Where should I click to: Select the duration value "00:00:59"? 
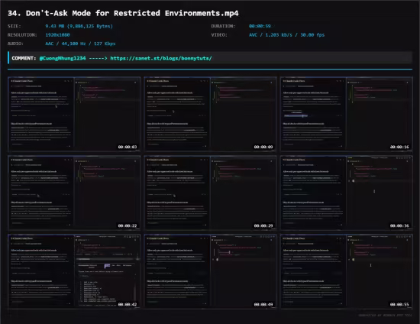point(260,26)
